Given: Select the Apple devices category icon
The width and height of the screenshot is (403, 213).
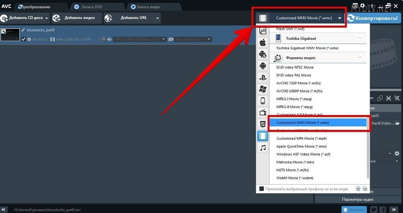Looking at the screenshot, I should [262, 43].
